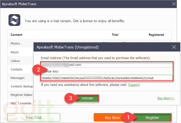Image resolution: width=181 pixels, height=123 pixels.
Task: Pick the Contacts Backup row
Action: point(22,86)
